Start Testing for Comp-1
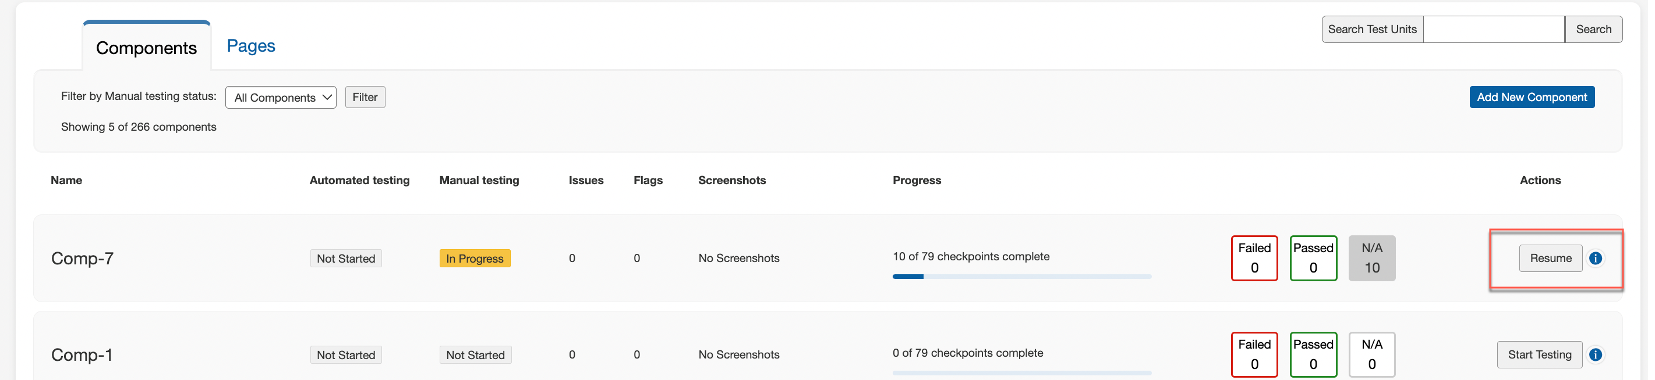 click(x=1539, y=354)
